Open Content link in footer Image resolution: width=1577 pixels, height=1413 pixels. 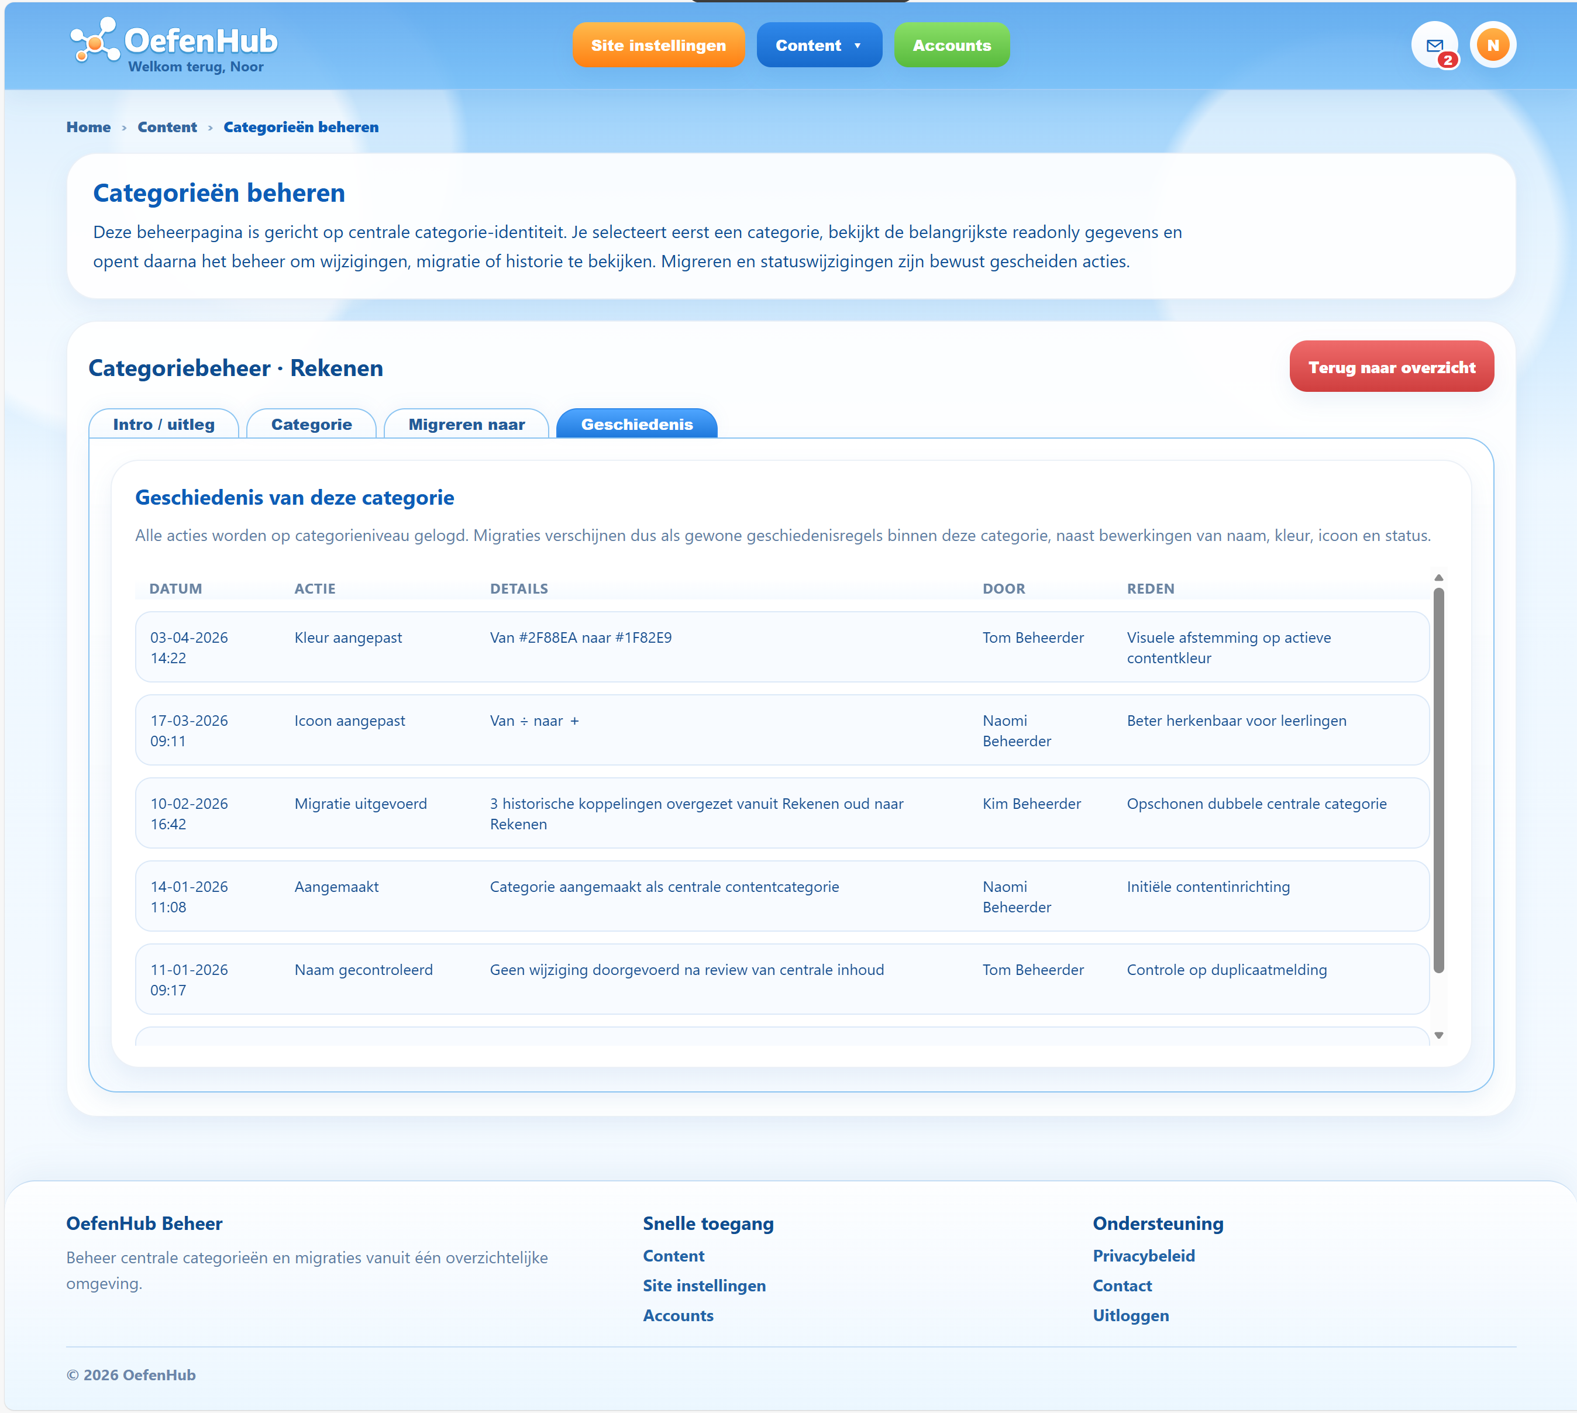point(673,1256)
